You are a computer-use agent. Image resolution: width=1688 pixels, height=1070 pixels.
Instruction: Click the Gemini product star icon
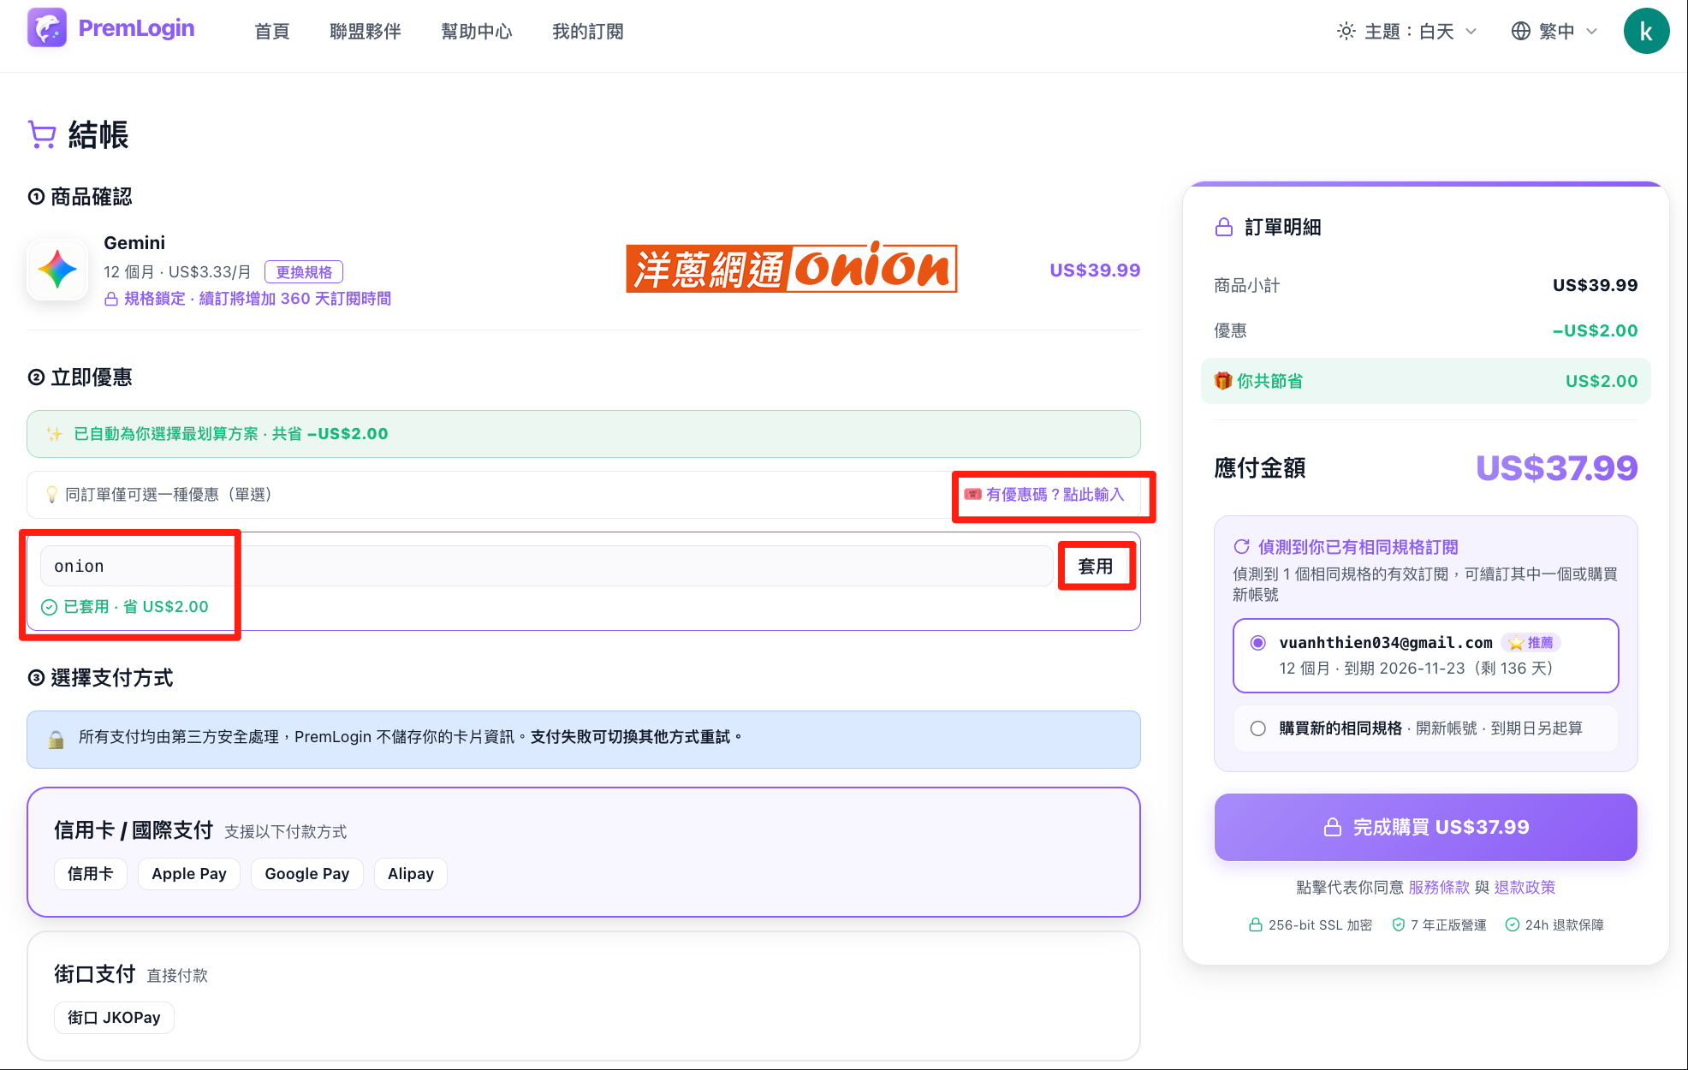(x=57, y=270)
